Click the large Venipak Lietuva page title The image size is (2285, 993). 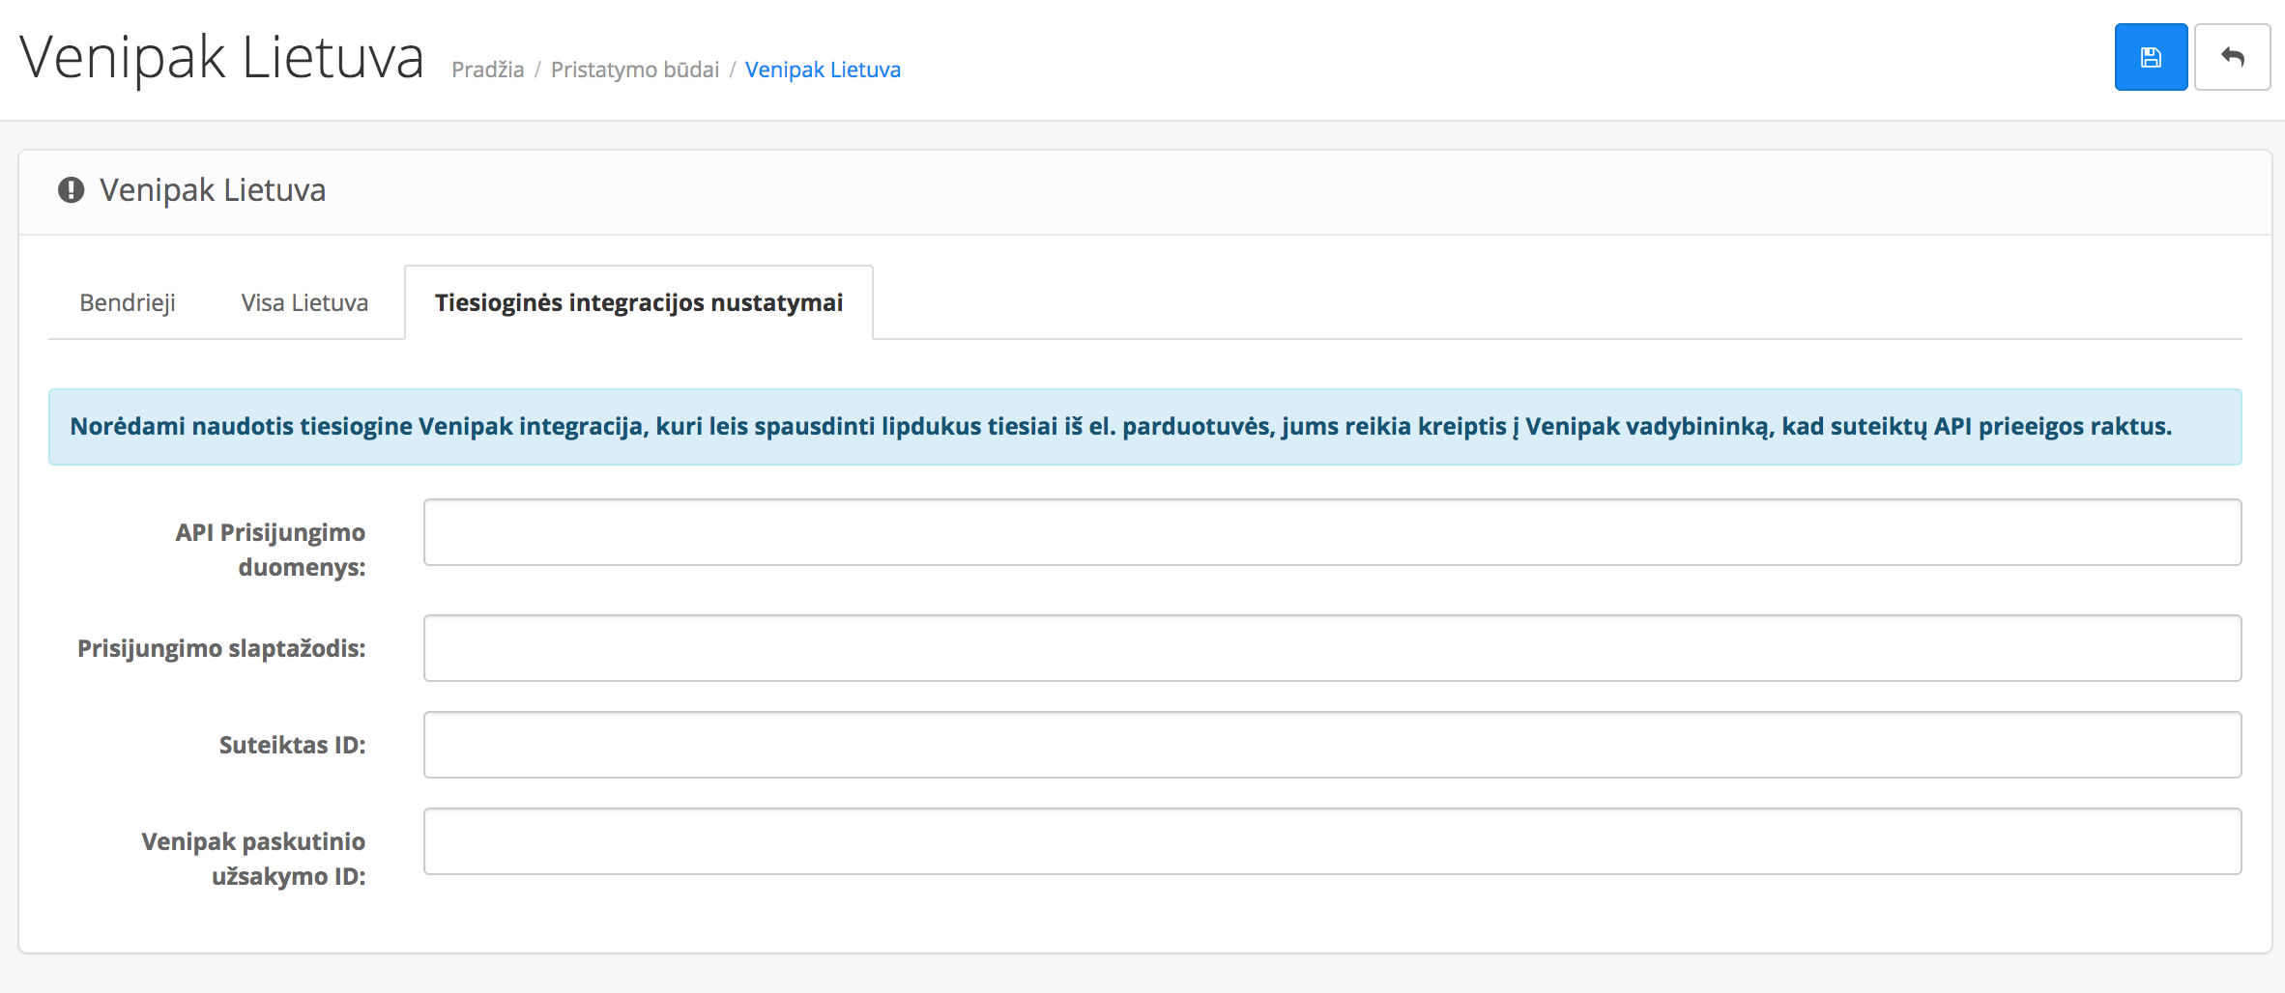point(221,57)
